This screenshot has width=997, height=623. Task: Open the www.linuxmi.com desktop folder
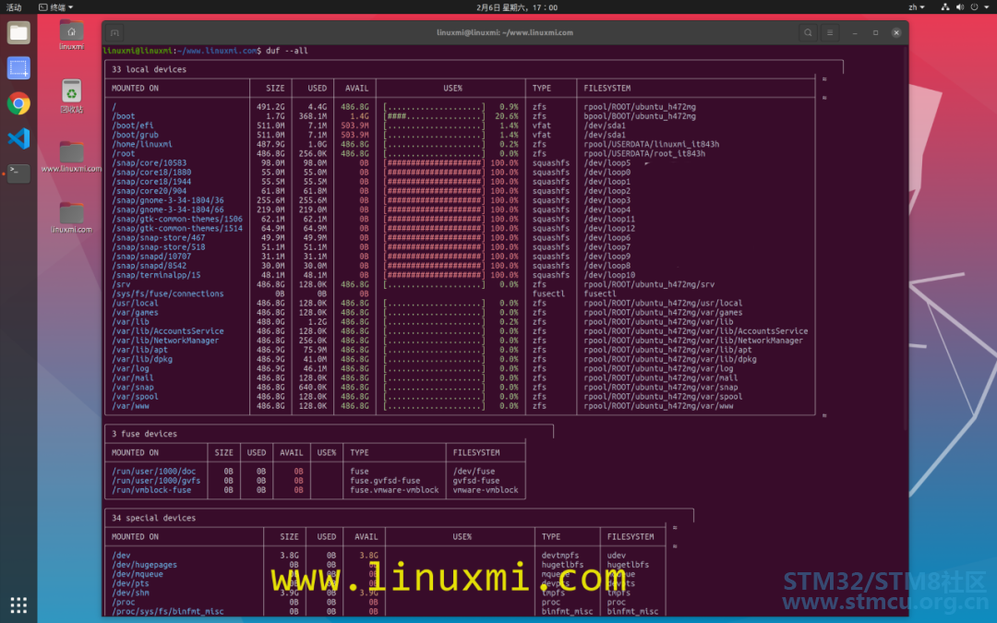(71, 156)
